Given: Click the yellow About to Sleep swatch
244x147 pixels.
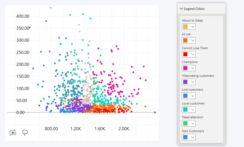Looking at the screenshot, I should tap(185, 27).
